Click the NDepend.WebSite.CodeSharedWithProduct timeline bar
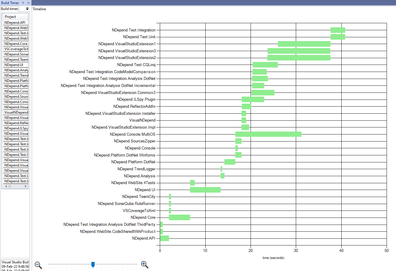Viewport: 396px width, 271px height. 161,231
